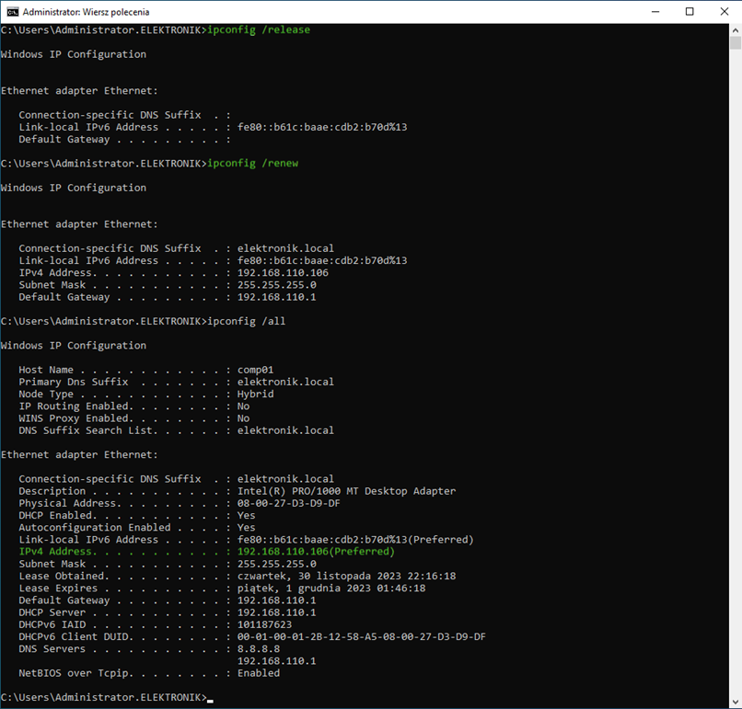
Task: Click the 'ipconfig /renew' command text
Action: (x=252, y=163)
